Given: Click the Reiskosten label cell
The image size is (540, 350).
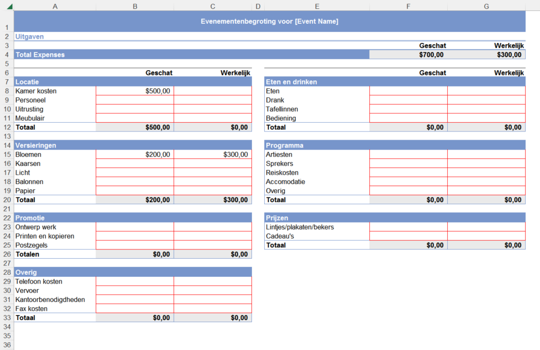Looking at the screenshot, I should 317,173.
